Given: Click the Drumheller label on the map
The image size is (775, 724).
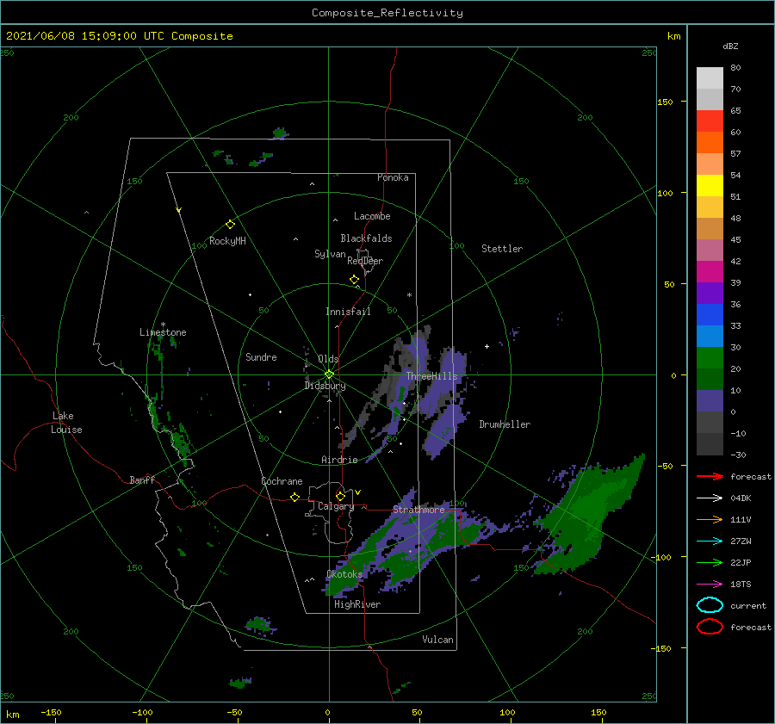Looking at the screenshot, I should tap(505, 424).
